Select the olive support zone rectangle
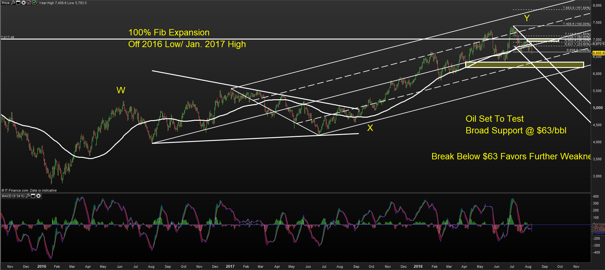The height and width of the screenshot is (270, 605). 525,65
